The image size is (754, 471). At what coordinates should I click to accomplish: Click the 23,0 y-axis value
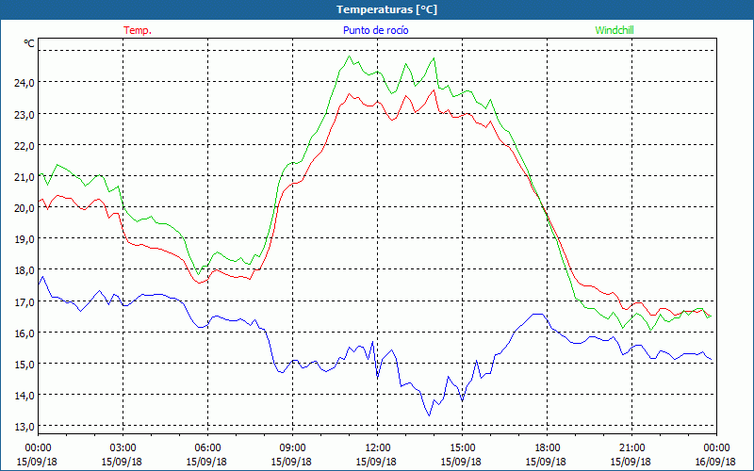[x=24, y=114]
